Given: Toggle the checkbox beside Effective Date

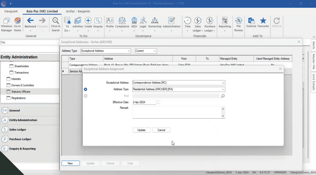Looking at the screenshot, I should tap(158, 102).
